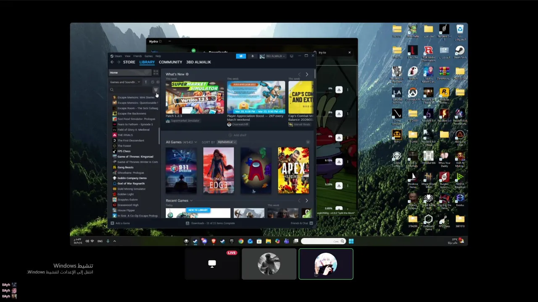Open Along the Edge game cover
Viewport: 538px width, 302px height.
pos(219,170)
